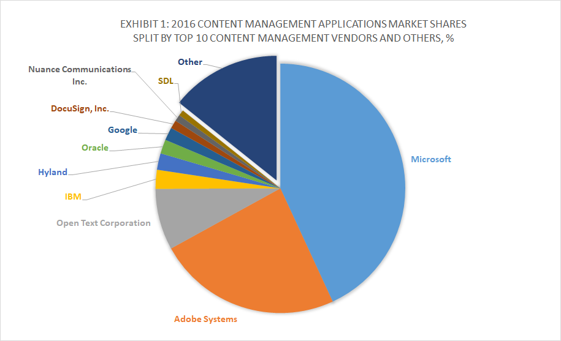The width and height of the screenshot is (561, 341).
Task: Click the Other data label
Action: [190, 62]
